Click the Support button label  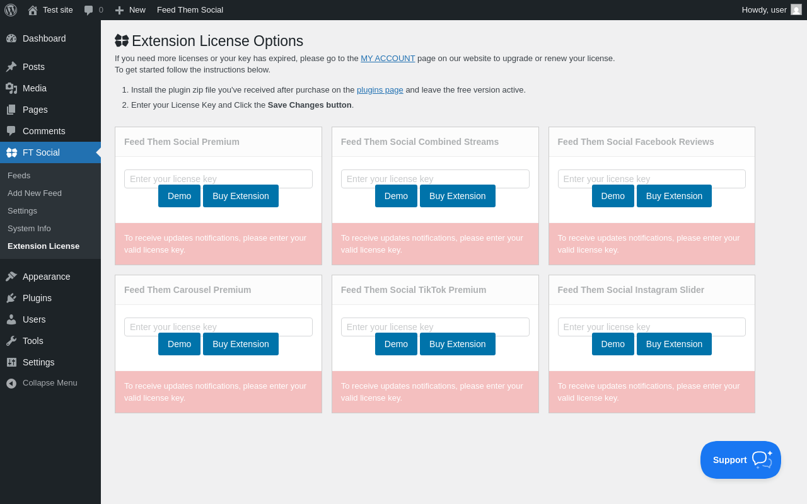pyautogui.click(x=730, y=460)
